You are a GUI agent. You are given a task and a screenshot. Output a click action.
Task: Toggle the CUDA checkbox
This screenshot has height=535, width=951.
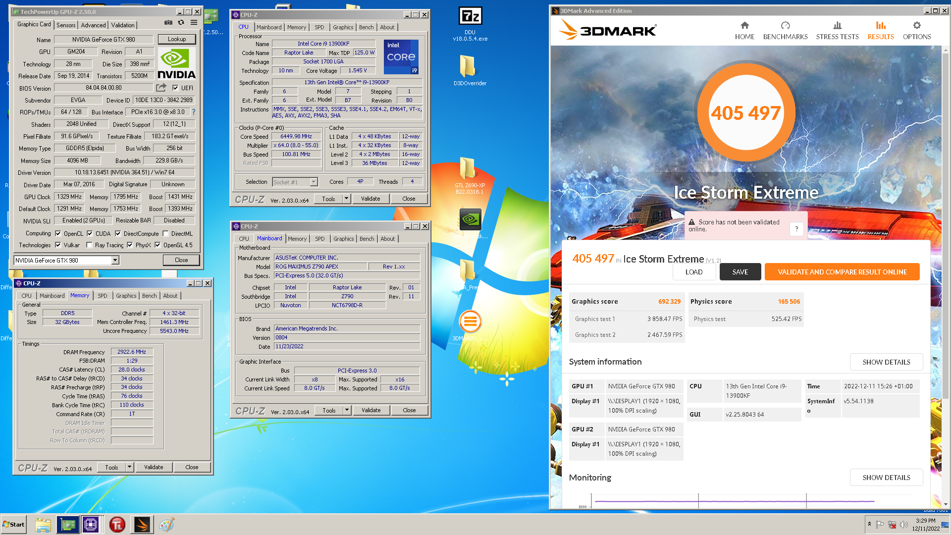point(90,233)
